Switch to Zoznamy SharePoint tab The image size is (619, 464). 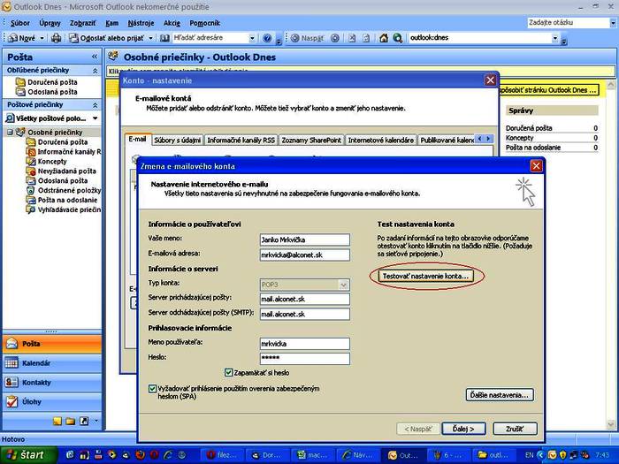[x=311, y=140]
